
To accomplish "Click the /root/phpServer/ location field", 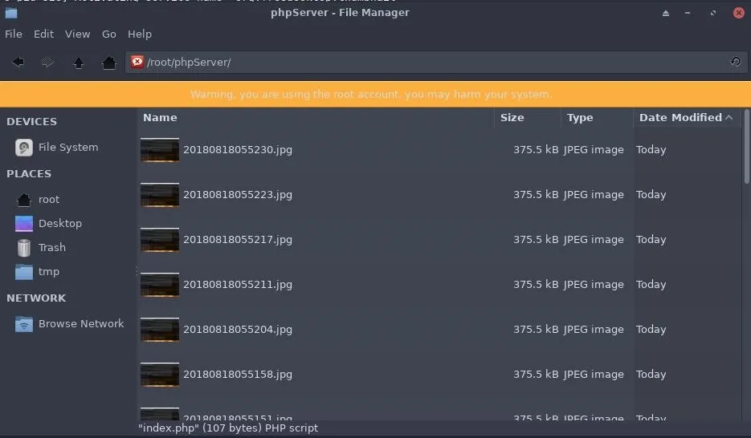I will coord(436,62).
